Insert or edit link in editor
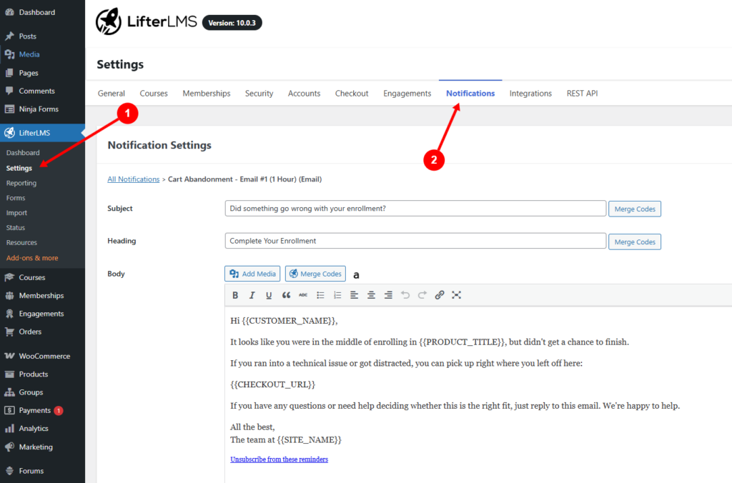 [440, 295]
